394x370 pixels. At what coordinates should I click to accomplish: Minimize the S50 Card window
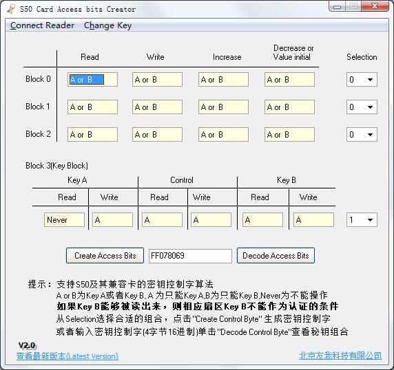click(338, 6)
